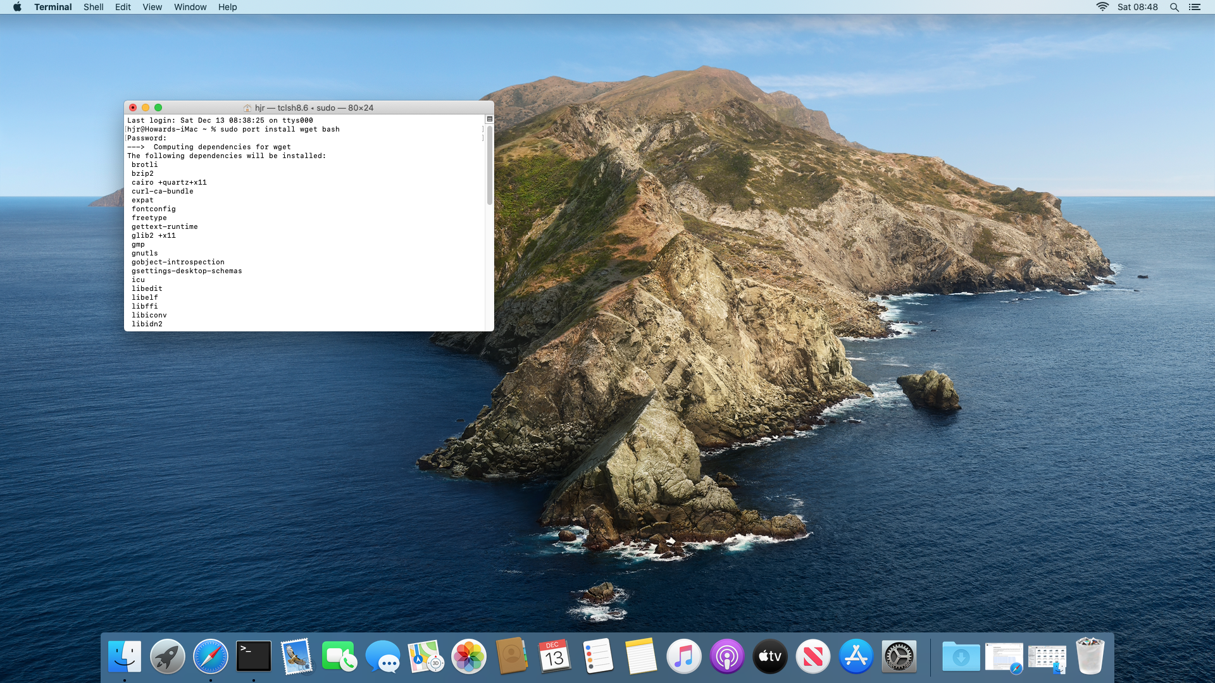This screenshot has width=1215, height=683.
Task: Launch the Music app
Action: [684, 657]
